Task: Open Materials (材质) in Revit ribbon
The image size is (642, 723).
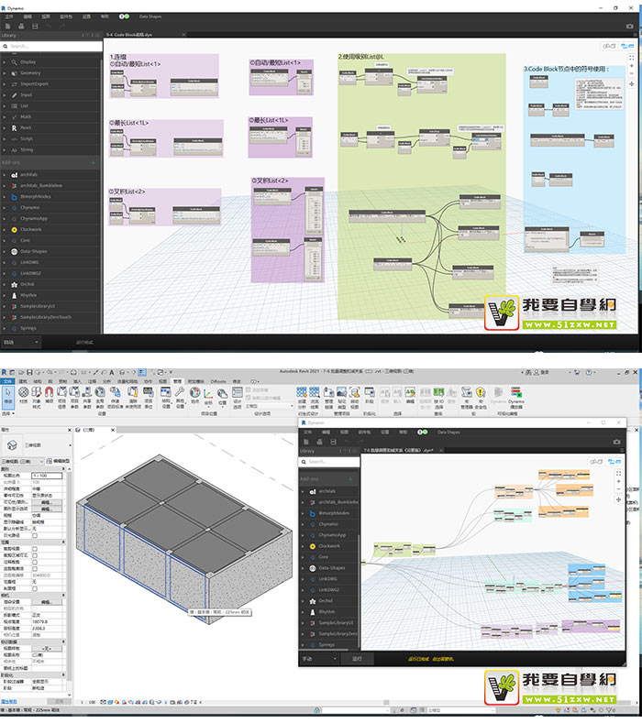Action: click(23, 396)
